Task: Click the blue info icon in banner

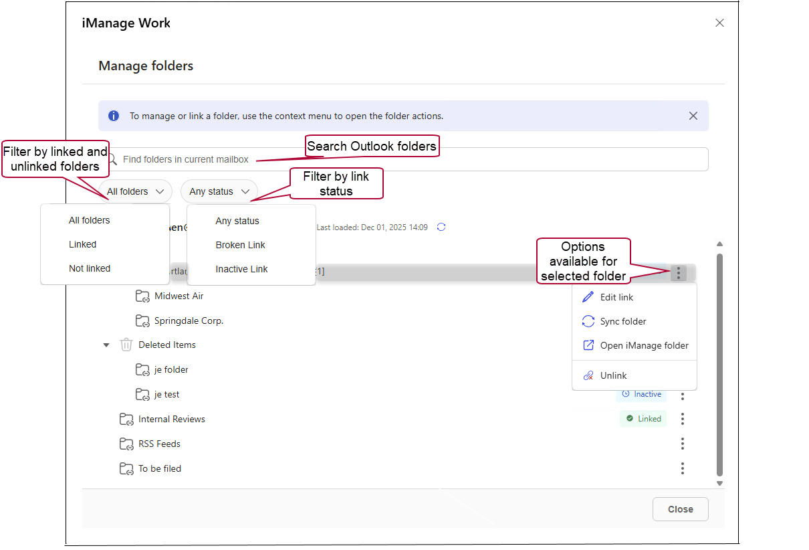Action: (x=114, y=116)
